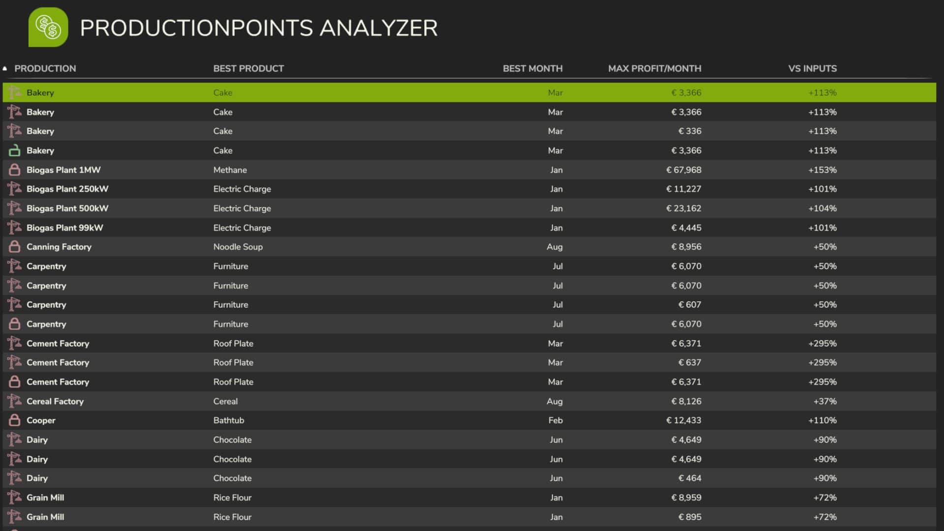Viewport: 944px width, 531px height.
Task: Open the Biogas Plant 1MW Methane entry
Action: click(x=344, y=170)
